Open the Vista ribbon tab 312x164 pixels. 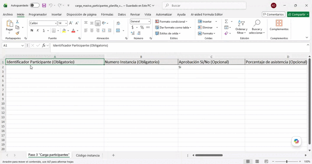pyautogui.click(x=148, y=14)
